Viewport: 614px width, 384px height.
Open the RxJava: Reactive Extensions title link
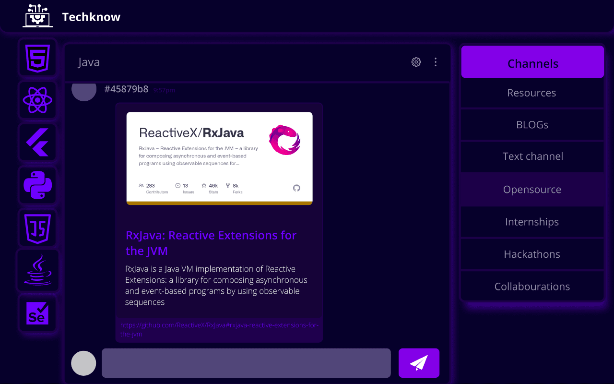(x=211, y=243)
